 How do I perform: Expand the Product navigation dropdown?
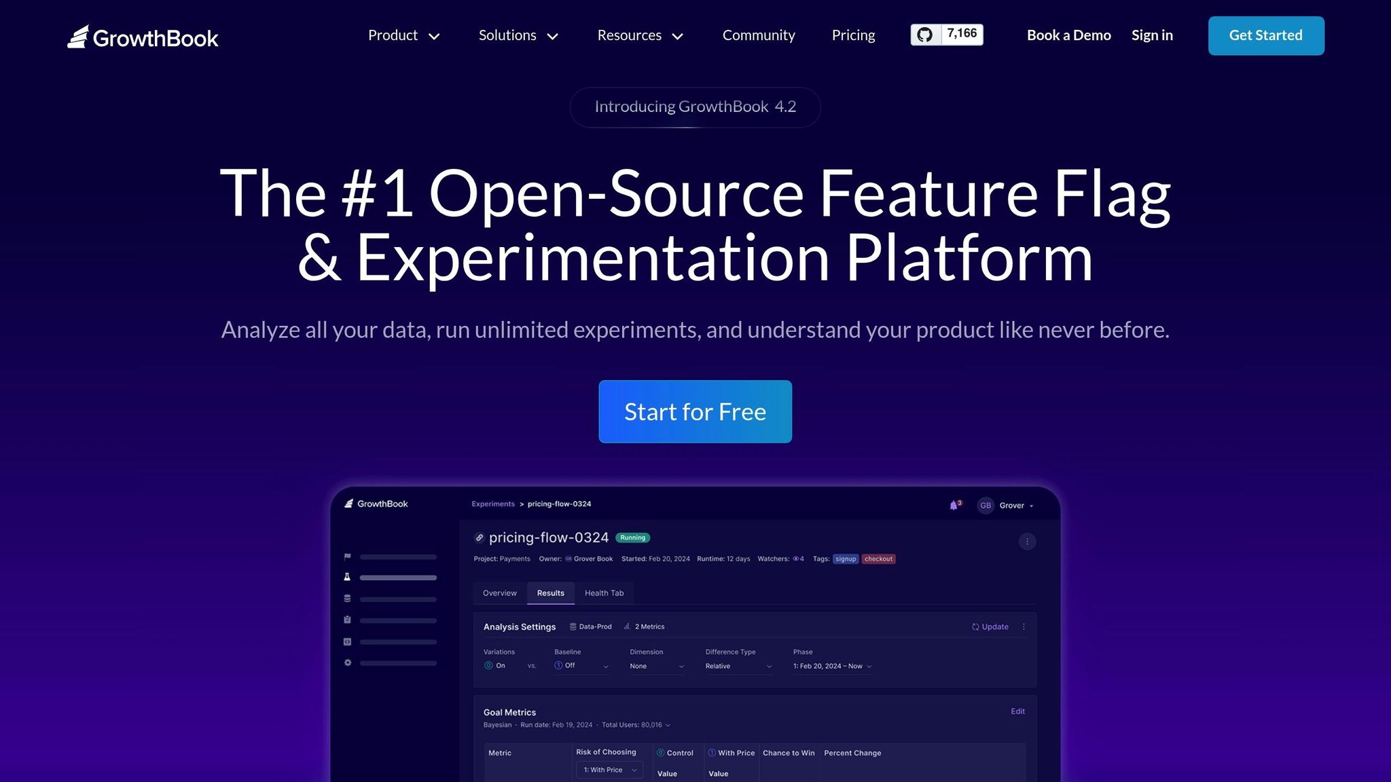pyautogui.click(x=403, y=35)
